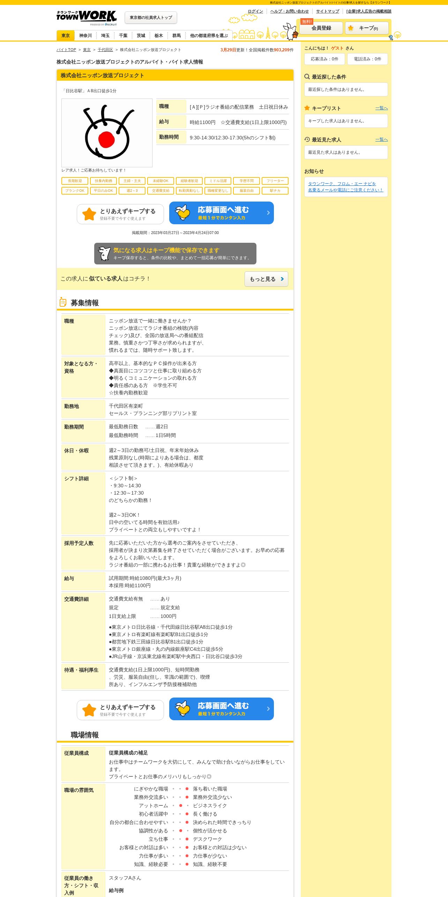Select the 埼玉 prefecture tab
This screenshot has width=448, height=897.
click(105, 36)
